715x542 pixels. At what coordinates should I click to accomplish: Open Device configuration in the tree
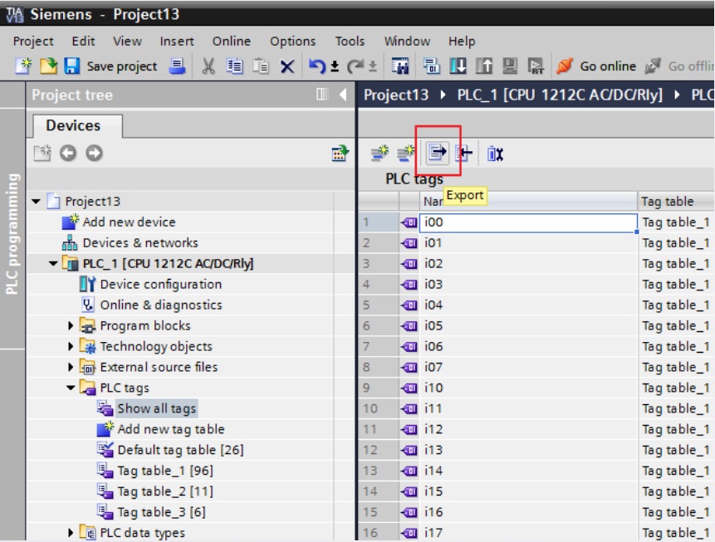(161, 284)
